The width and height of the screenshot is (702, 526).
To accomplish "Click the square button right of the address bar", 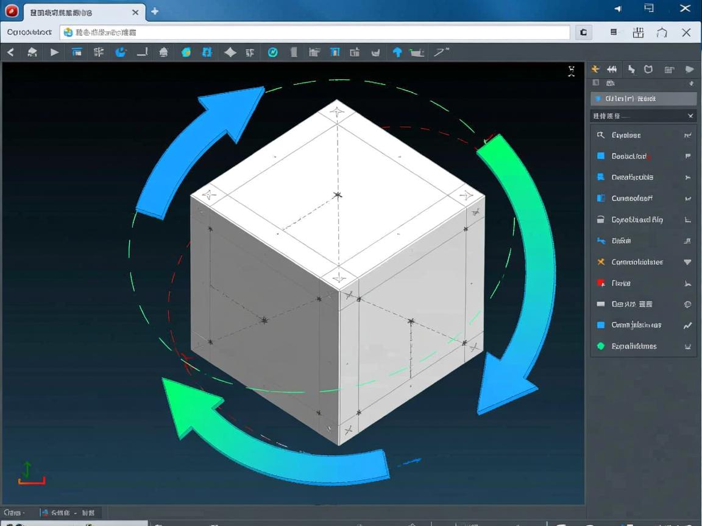I will click(583, 32).
